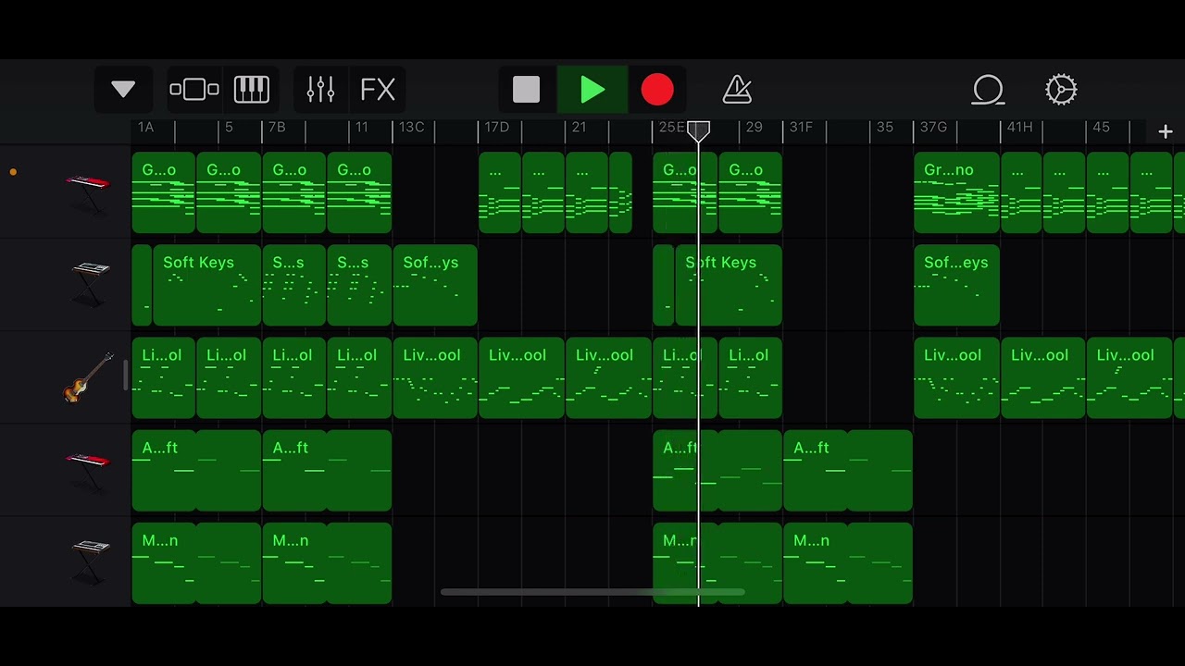Select the bottom synth keyboard track icon
This screenshot has height=666, width=1185.
90,561
